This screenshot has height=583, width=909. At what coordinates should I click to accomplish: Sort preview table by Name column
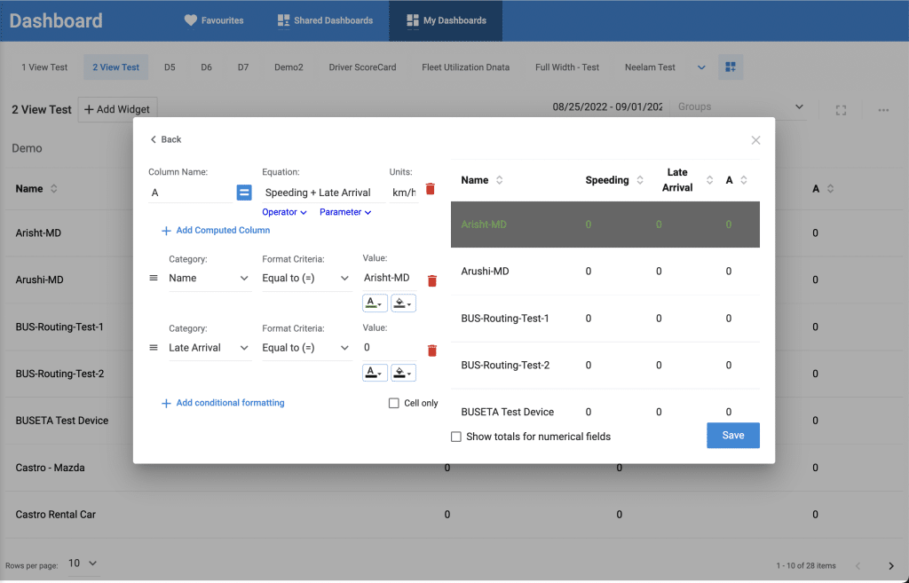click(499, 180)
